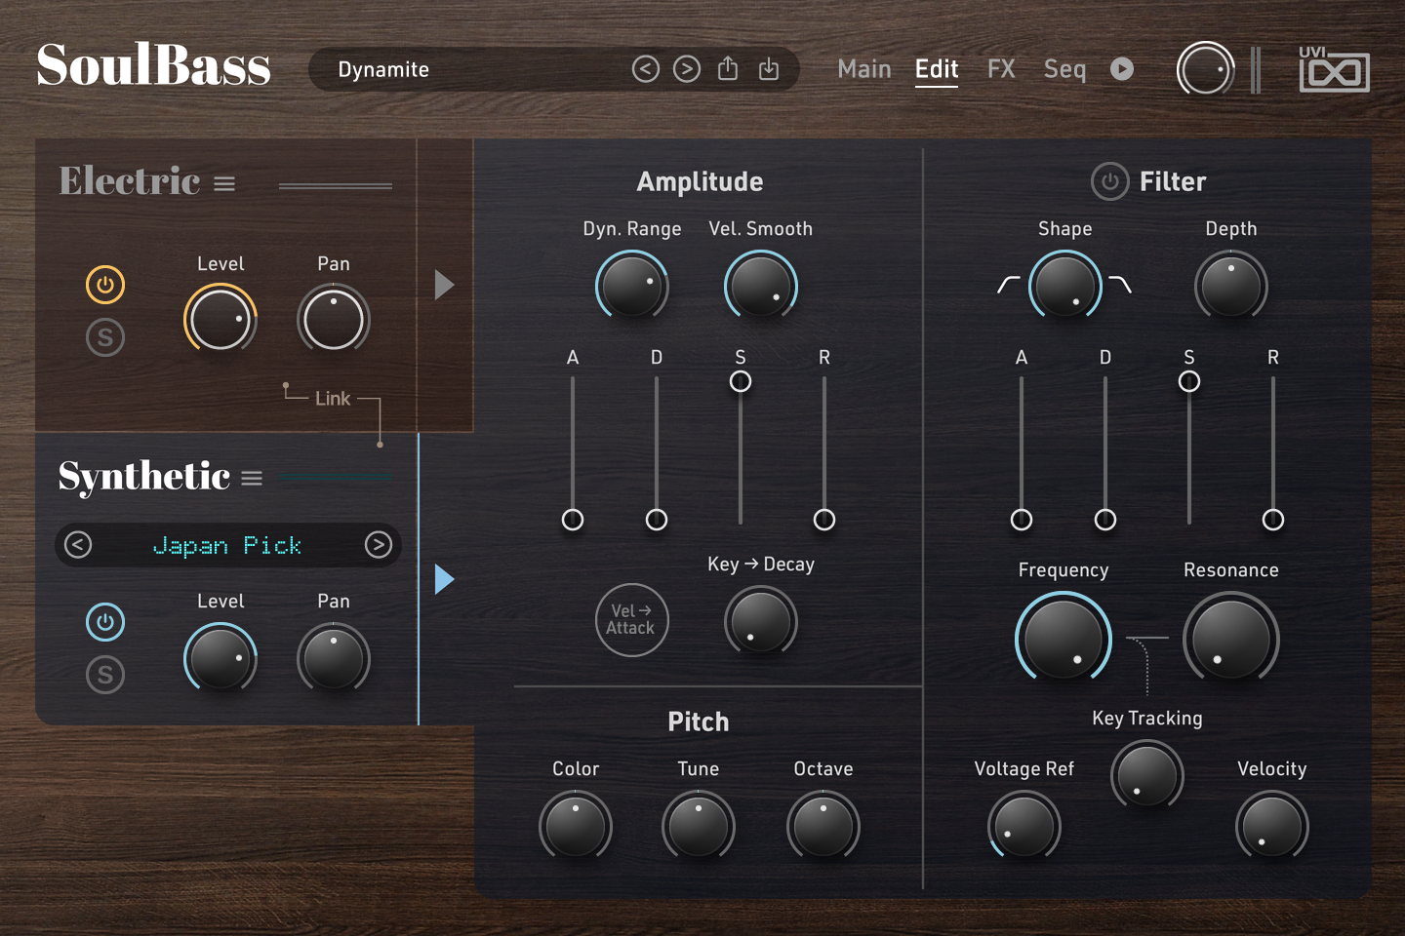The height and width of the screenshot is (936, 1405).
Task: Open the Electric layer hamburger menu
Action: (224, 184)
